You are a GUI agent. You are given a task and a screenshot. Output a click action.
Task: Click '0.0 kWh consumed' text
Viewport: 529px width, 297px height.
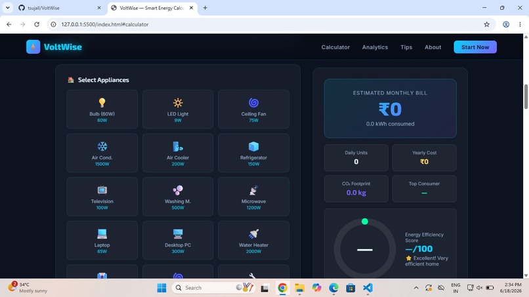390,124
